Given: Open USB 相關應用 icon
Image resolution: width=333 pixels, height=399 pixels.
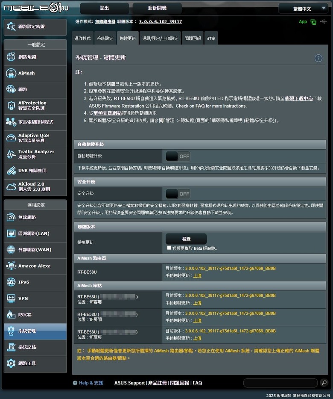Looking at the screenshot, I should pyautogui.click(x=11, y=171).
